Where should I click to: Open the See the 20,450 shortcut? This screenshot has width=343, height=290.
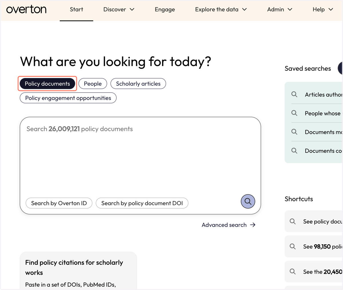[314, 271]
